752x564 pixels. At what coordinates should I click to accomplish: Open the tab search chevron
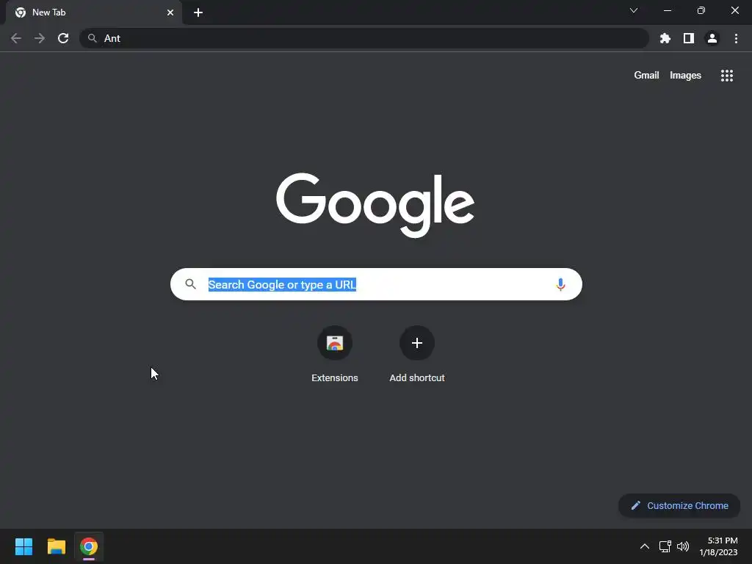pyautogui.click(x=634, y=10)
